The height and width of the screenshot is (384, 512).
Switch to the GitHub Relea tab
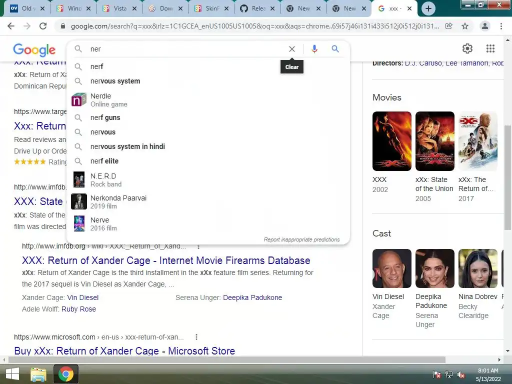257,8
